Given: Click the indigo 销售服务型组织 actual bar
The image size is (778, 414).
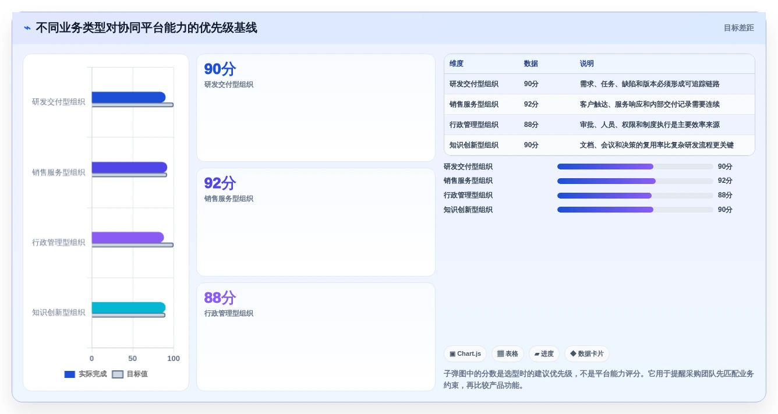Looking at the screenshot, I should (129, 167).
